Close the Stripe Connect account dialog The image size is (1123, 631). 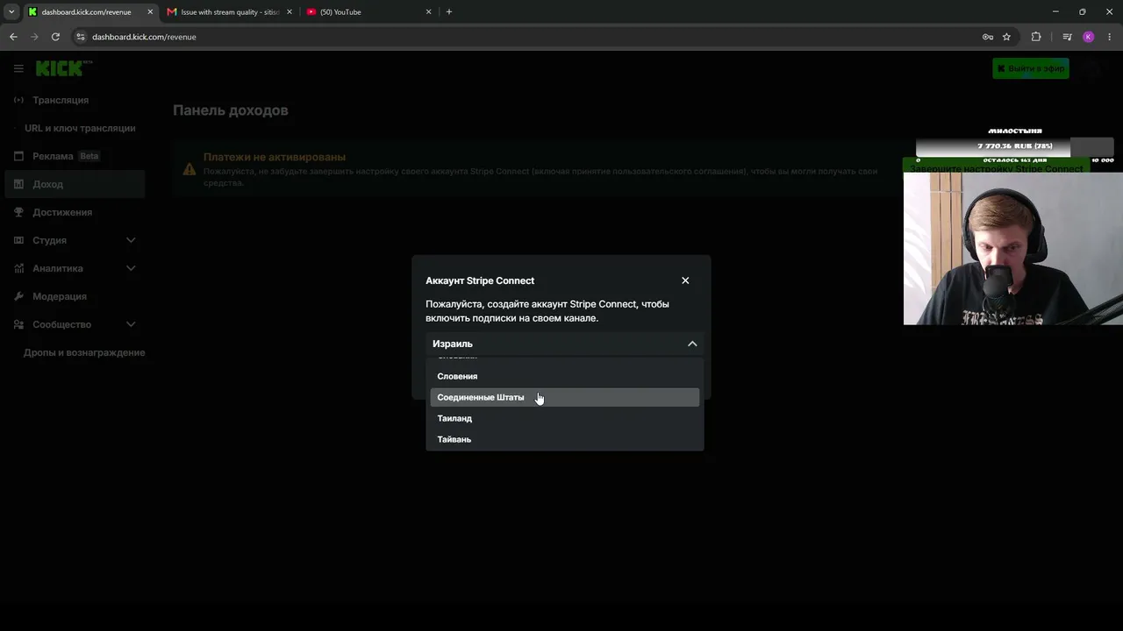pos(685,280)
